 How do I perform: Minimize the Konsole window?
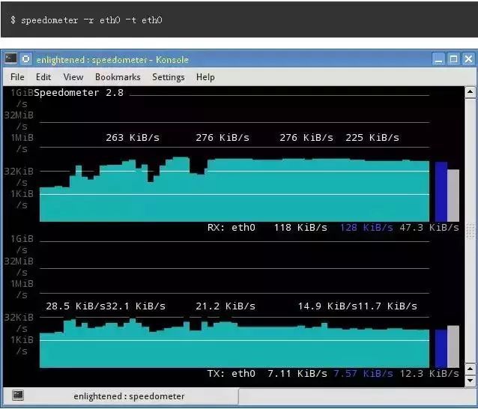pyautogui.click(x=438, y=59)
